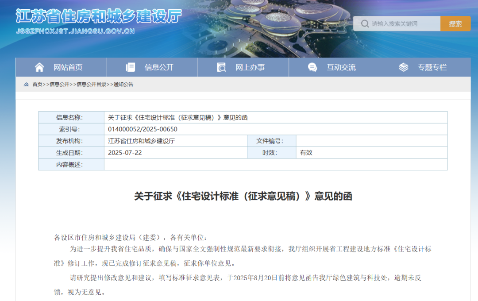Click the home icon beside 网站首页

click(39, 67)
